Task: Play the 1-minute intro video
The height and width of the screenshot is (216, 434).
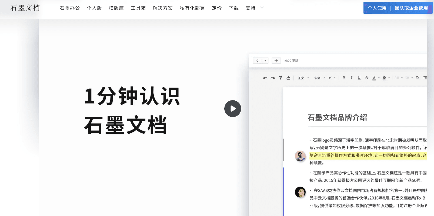Action: [x=233, y=109]
